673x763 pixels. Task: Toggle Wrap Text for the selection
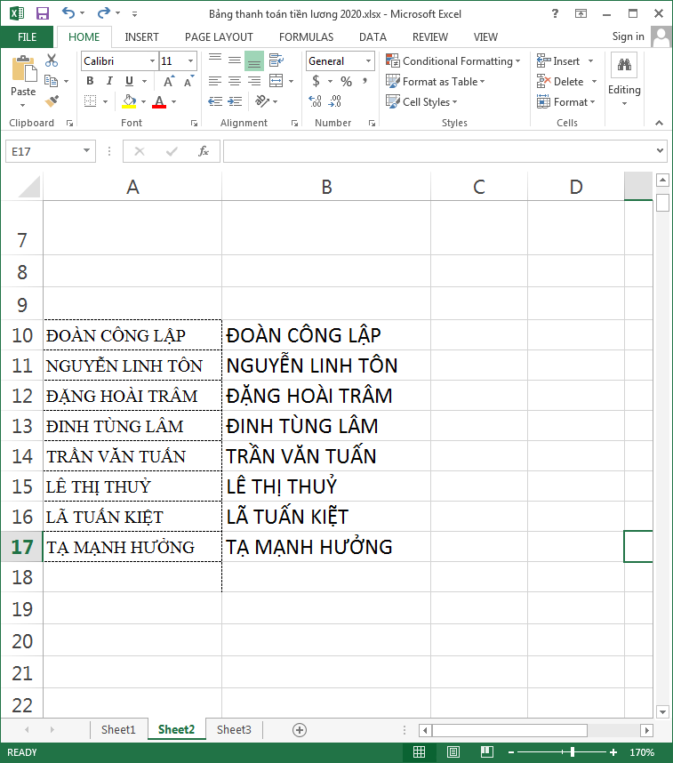[x=276, y=60]
